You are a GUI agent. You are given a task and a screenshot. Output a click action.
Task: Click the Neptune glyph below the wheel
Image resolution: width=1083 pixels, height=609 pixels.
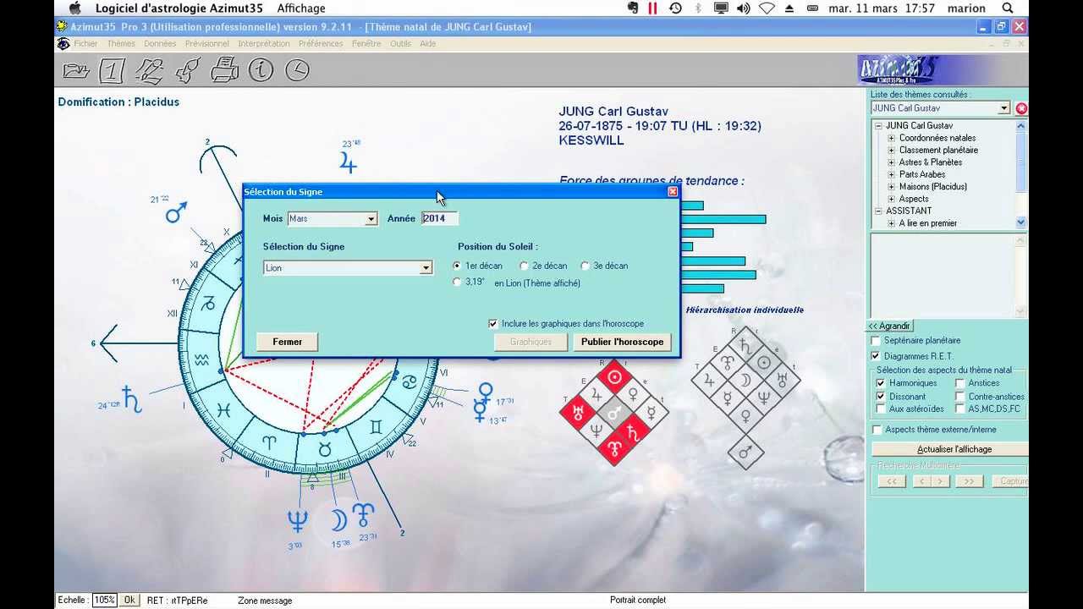tap(297, 520)
